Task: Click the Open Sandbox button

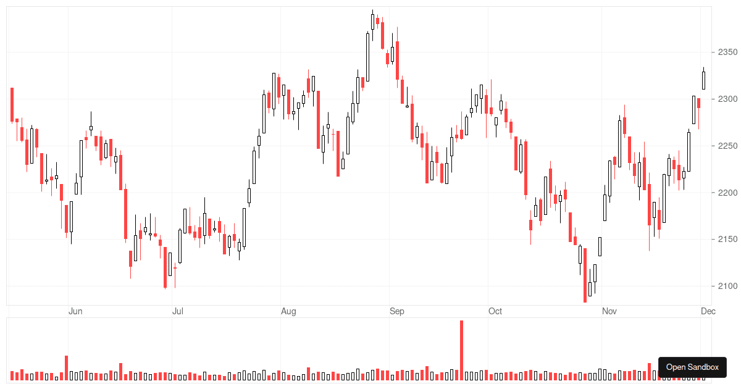Action: [692, 367]
